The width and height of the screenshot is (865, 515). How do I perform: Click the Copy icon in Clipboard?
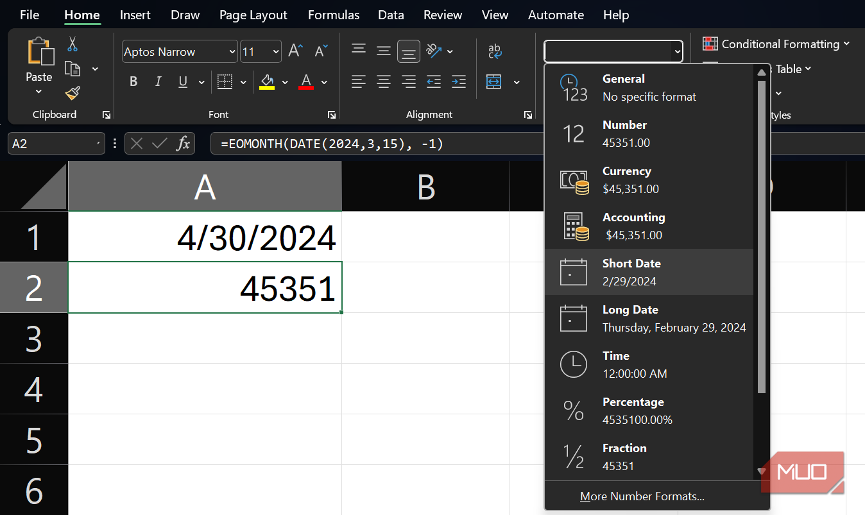tap(73, 69)
